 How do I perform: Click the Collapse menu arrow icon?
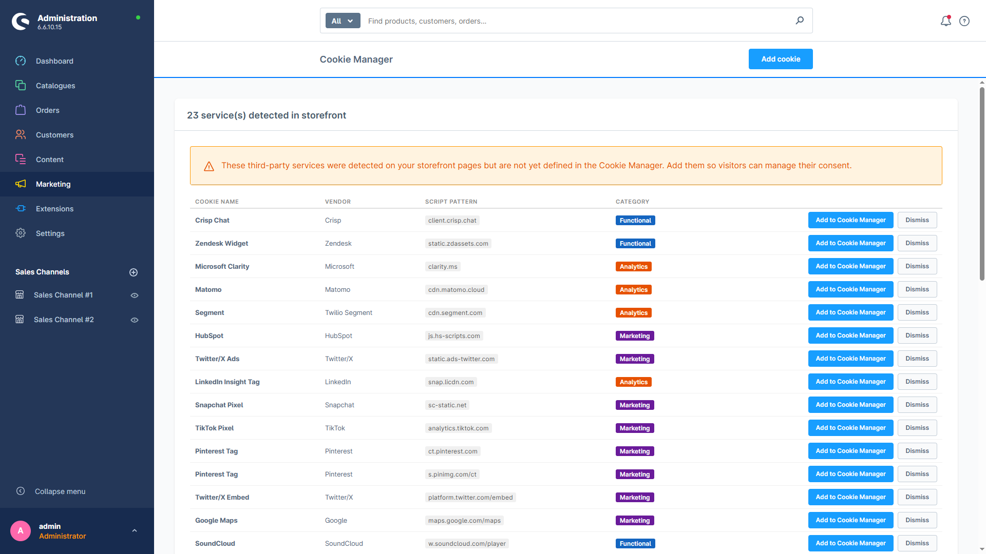click(21, 491)
